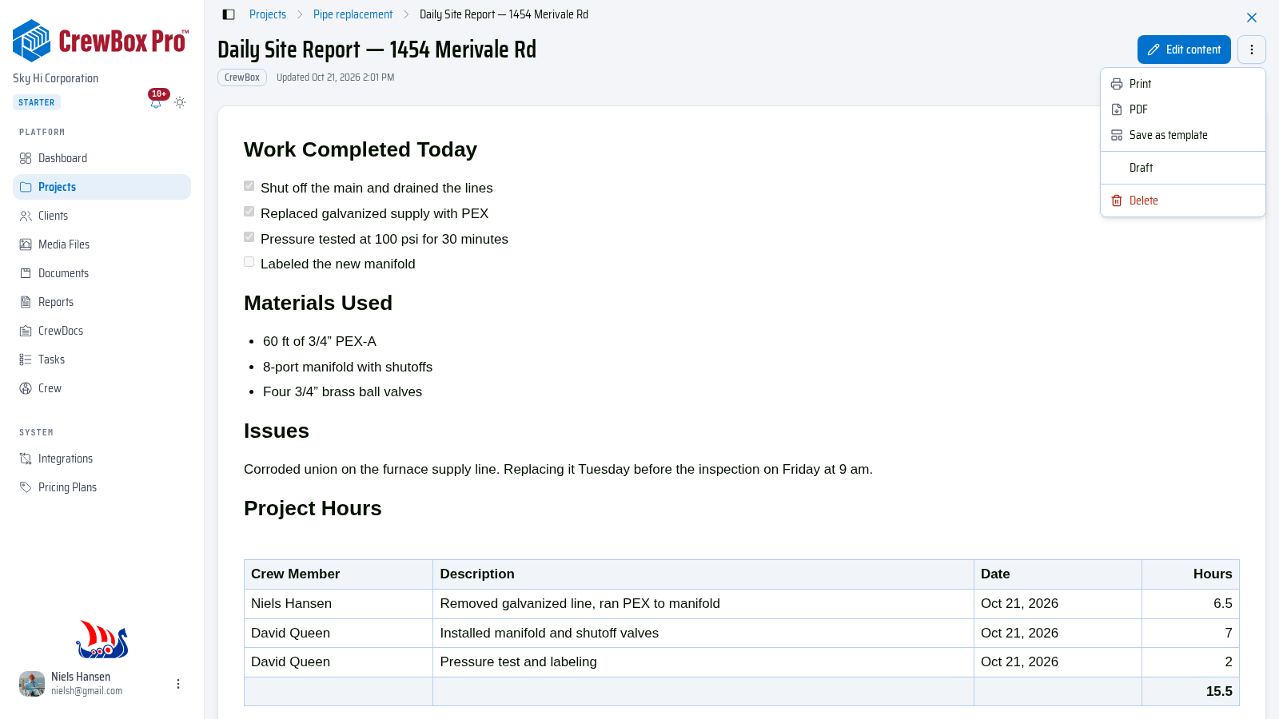Check 'Labeled the new manifold' checkbox
This screenshot has height=719, width=1279.
[x=249, y=262]
